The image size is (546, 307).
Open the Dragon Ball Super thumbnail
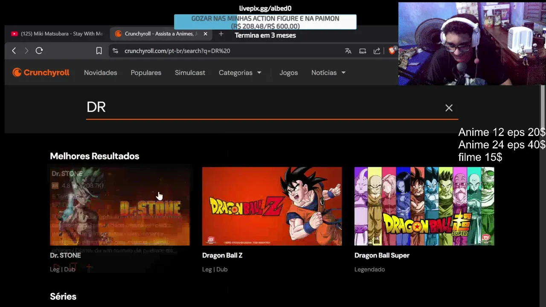pos(424,206)
